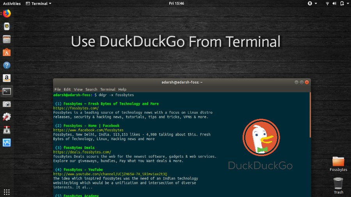Open the View menu in terminal
This screenshot has width=351, height=197.
78,89
